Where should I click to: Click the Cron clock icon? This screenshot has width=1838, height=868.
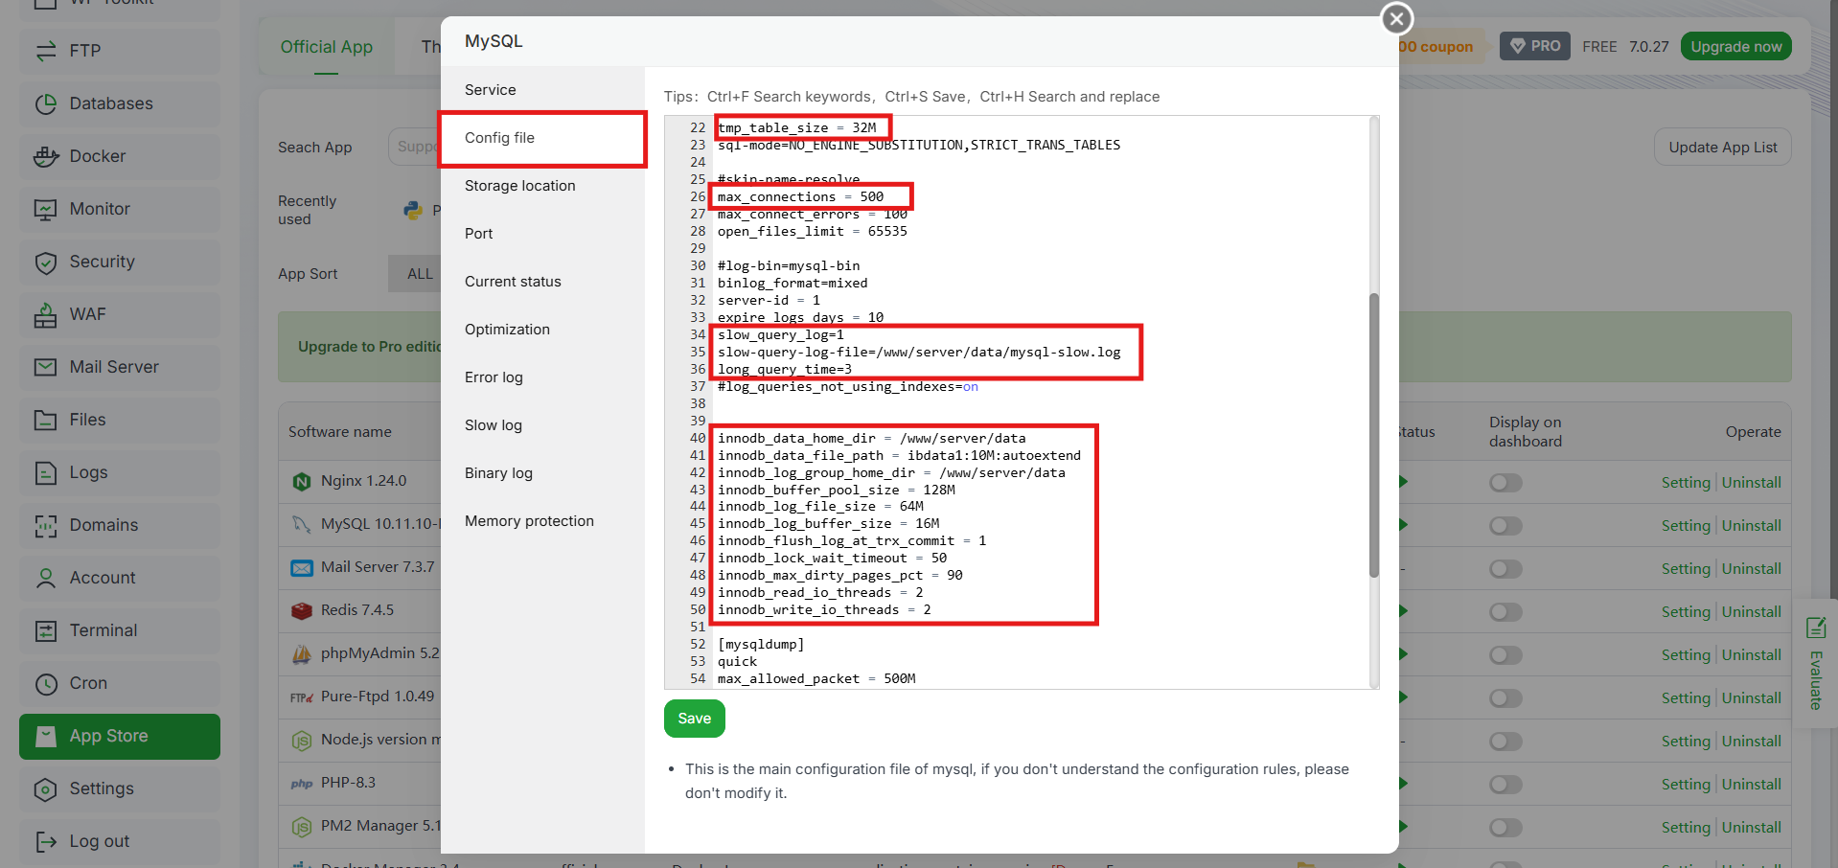(x=45, y=683)
